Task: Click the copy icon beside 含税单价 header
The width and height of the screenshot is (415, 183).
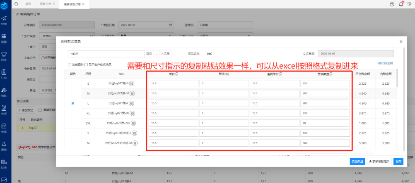Action: tap(281, 74)
